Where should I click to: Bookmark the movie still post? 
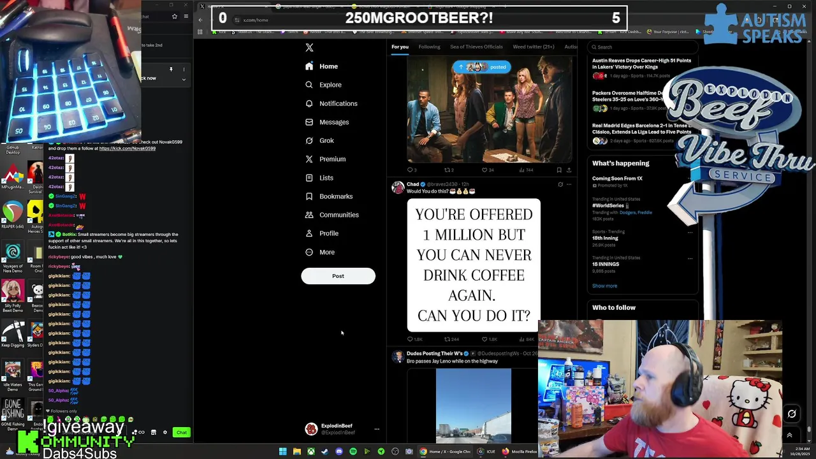[x=559, y=170]
